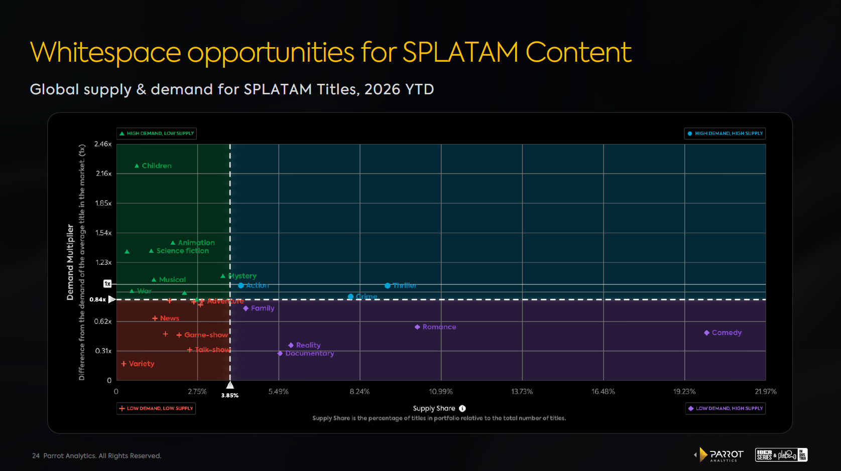Click the Adventure label

pos(225,301)
